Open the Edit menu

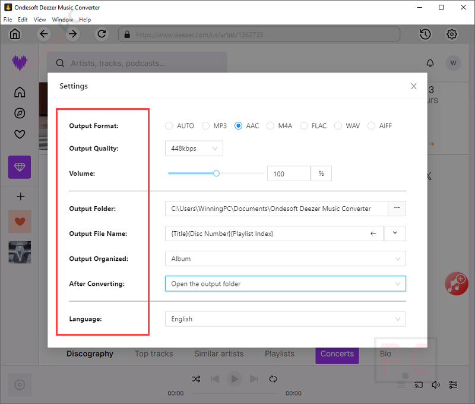(x=23, y=20)
